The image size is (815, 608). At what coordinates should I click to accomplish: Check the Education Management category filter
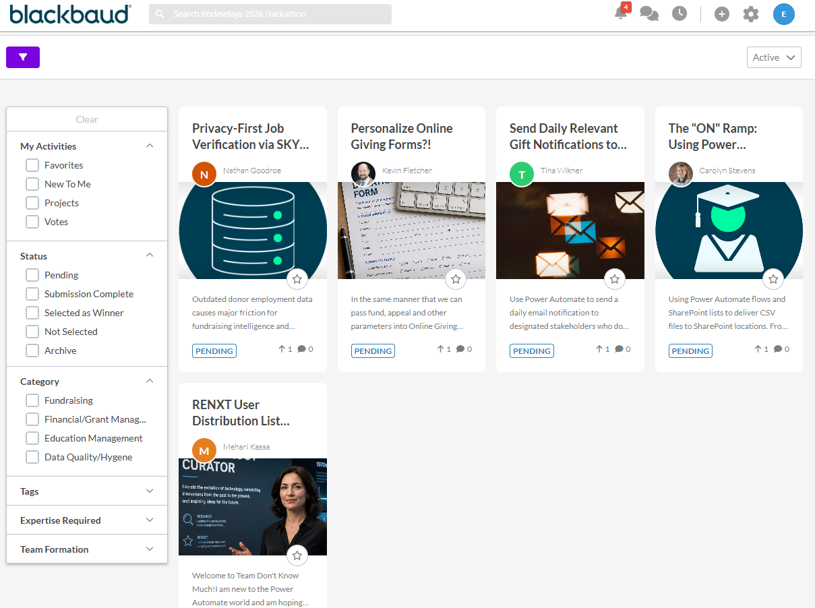[32, 438]
